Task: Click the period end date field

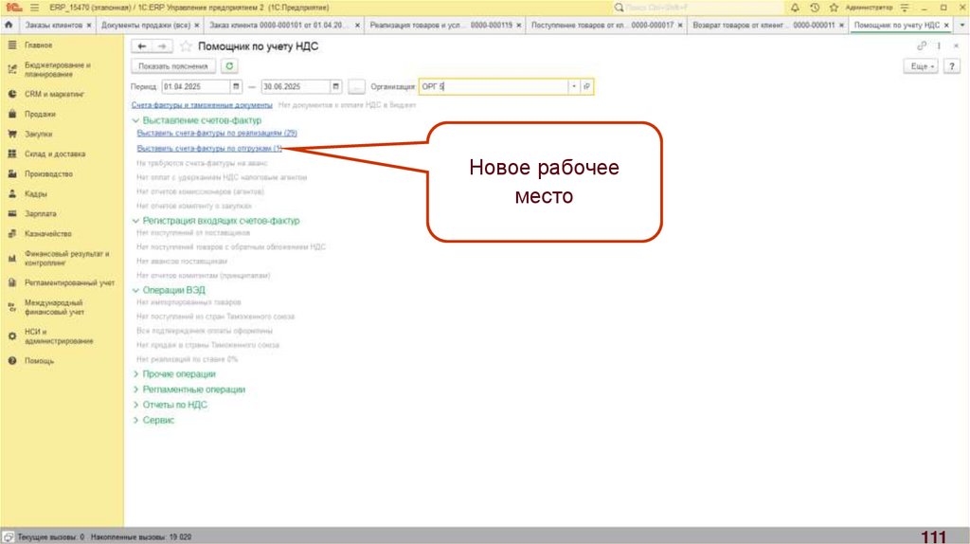Action: point(296,86)
